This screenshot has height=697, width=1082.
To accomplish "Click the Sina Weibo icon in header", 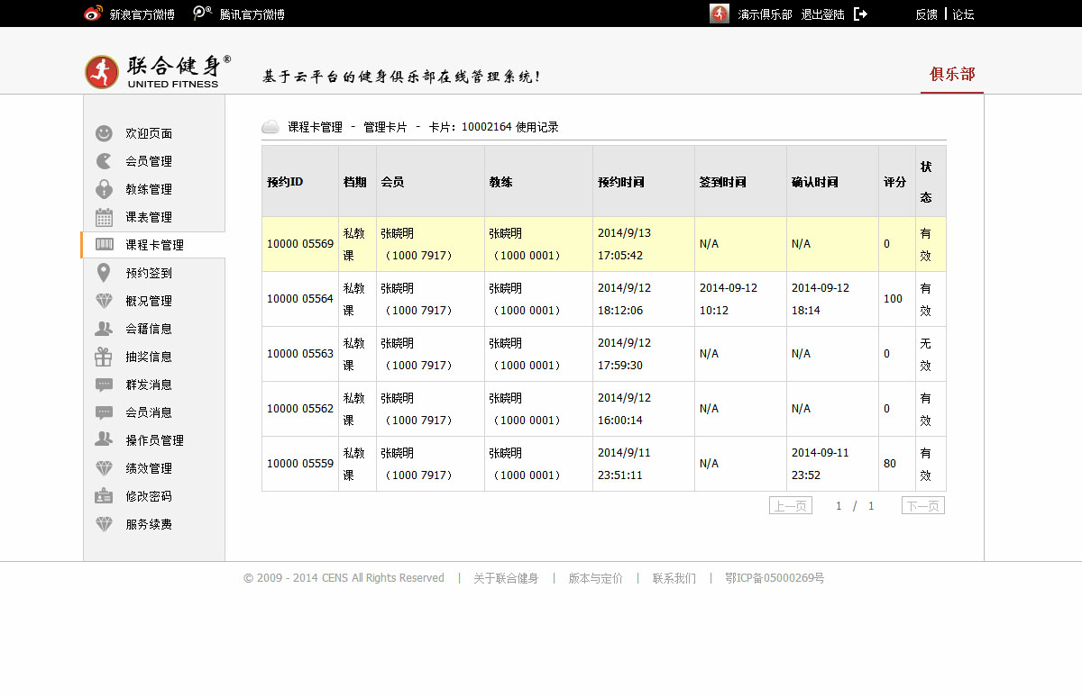I will (94, 14).
